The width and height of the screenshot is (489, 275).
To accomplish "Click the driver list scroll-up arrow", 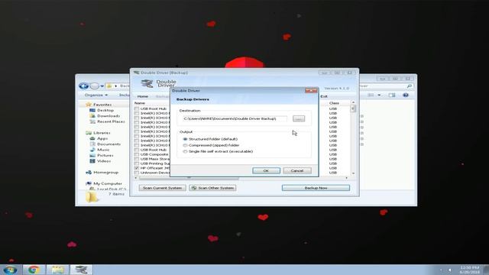I will [x=353, y=102].
